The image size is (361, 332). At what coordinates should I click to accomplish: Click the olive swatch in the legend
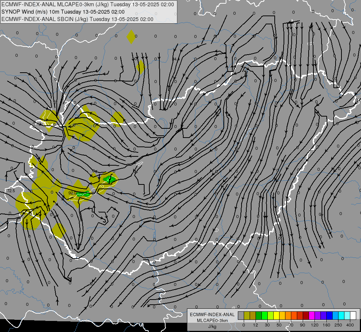(x=247, y=316)
